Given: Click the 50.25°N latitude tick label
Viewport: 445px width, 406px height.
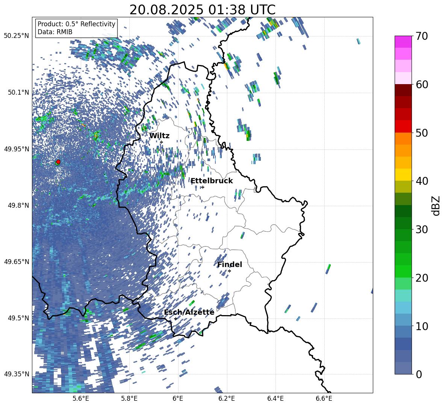Looking at the screenshot, I should tap(17, 36).
